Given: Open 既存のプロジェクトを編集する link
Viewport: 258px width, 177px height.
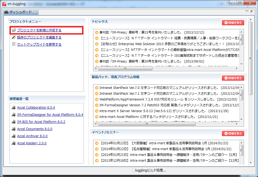Looking at the screenshot, I should pyautogui.click(x=39, y=37).
